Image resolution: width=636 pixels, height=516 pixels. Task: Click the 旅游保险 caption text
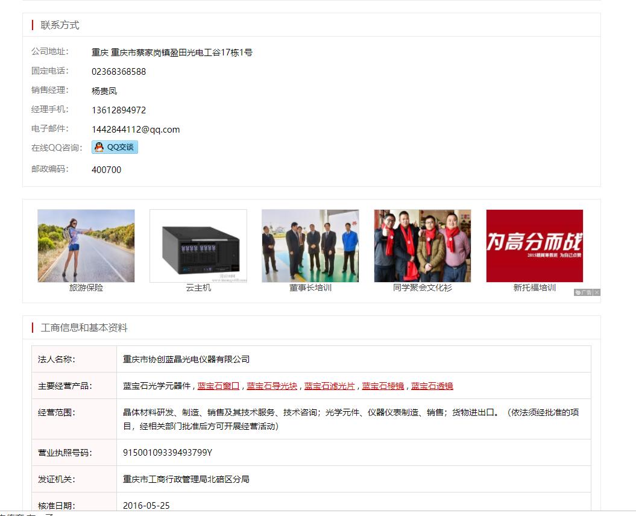tap(86, 288)
